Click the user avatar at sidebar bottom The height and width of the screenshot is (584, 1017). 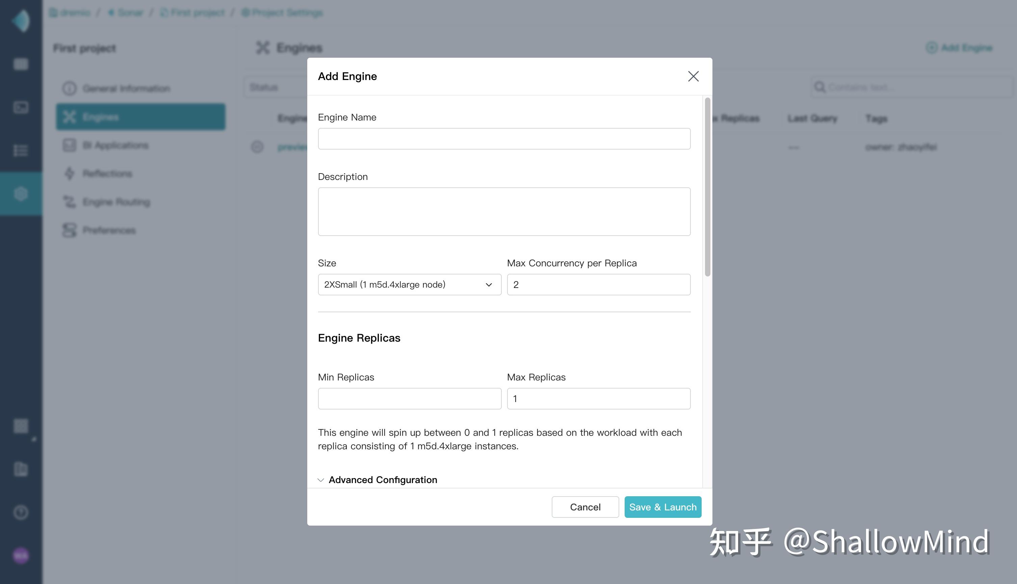tap(21, 556)
